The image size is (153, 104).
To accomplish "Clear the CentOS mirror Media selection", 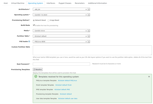I will pyautogui.click(x=86, y=31).
